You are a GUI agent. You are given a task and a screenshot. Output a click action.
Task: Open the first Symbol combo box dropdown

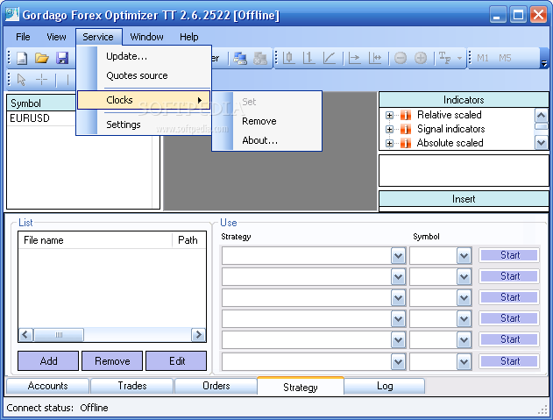coord(464,255)
